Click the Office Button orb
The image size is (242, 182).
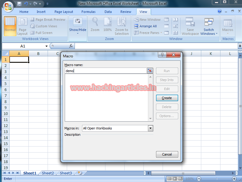(8, 7)
